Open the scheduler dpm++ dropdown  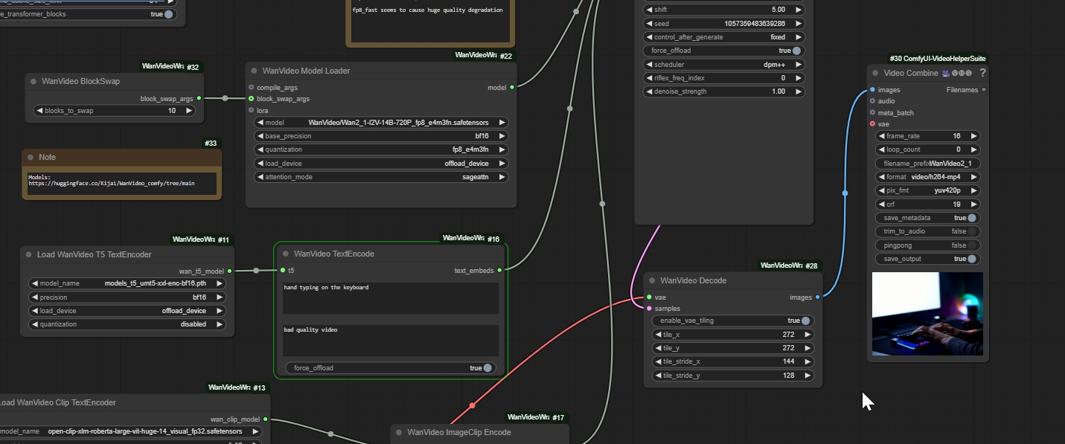click(723, 65)
